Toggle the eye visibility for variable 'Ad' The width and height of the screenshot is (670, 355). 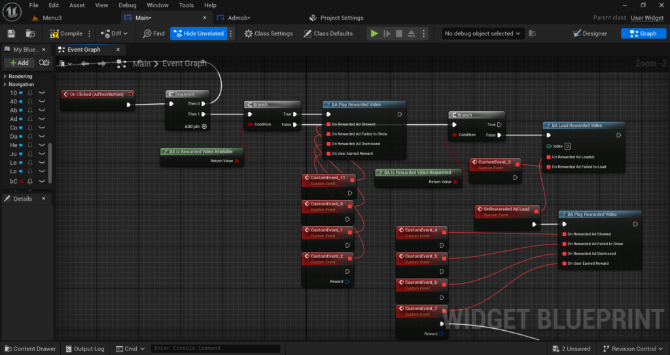[x=42, y=119]
